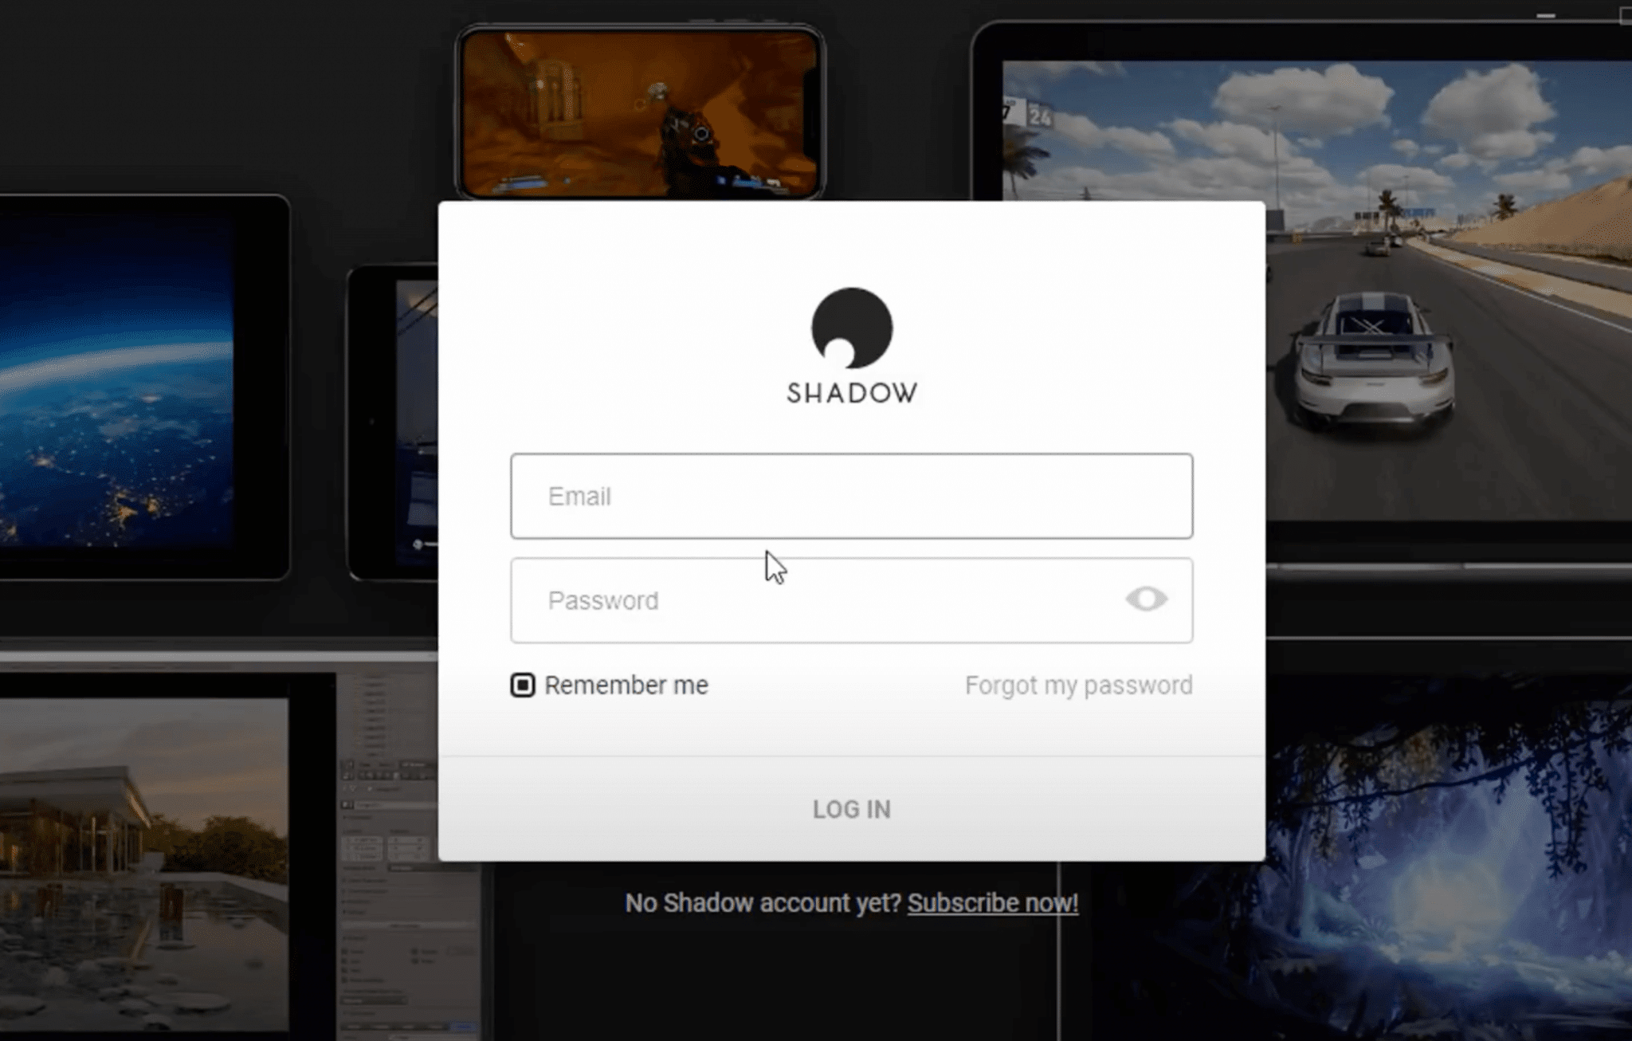The height and width of the screenshot is (1041, 1632).
Task: Focus the Password input field
Action: click(x=851, y=600)
